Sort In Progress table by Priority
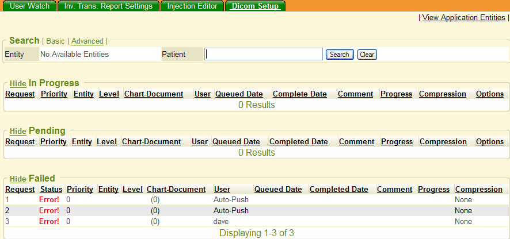 click(54, 94)
